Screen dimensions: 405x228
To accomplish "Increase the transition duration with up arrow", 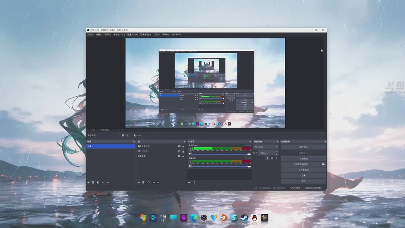I will point(277,151).
